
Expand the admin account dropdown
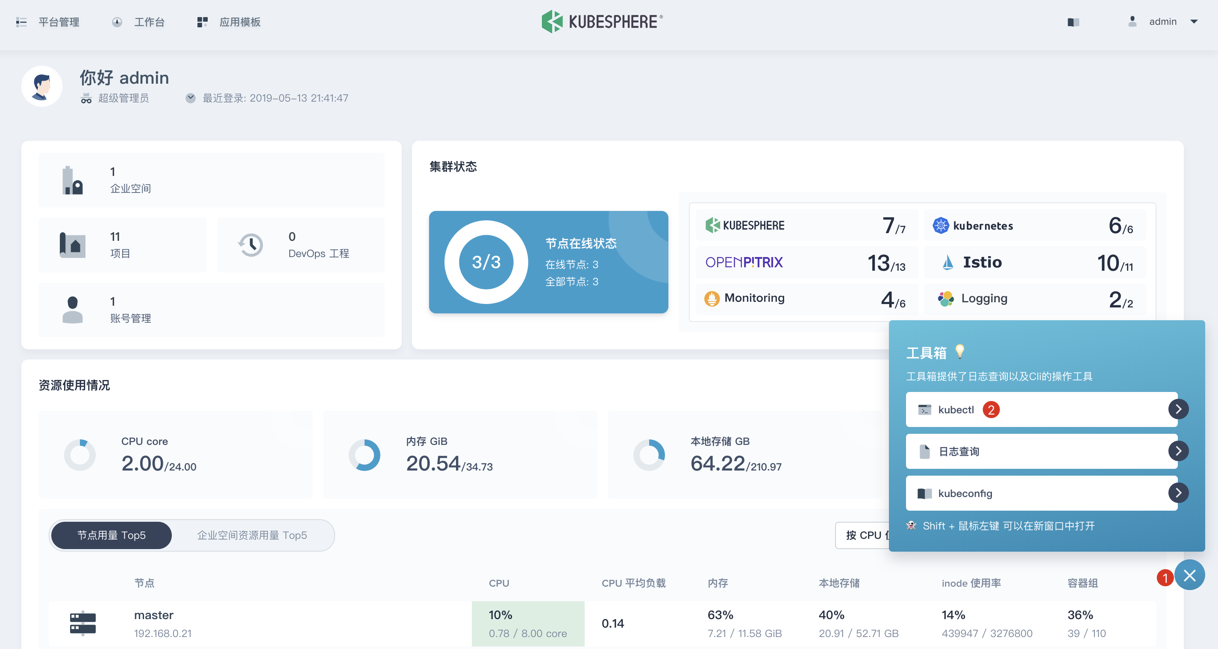point(1195,22)
